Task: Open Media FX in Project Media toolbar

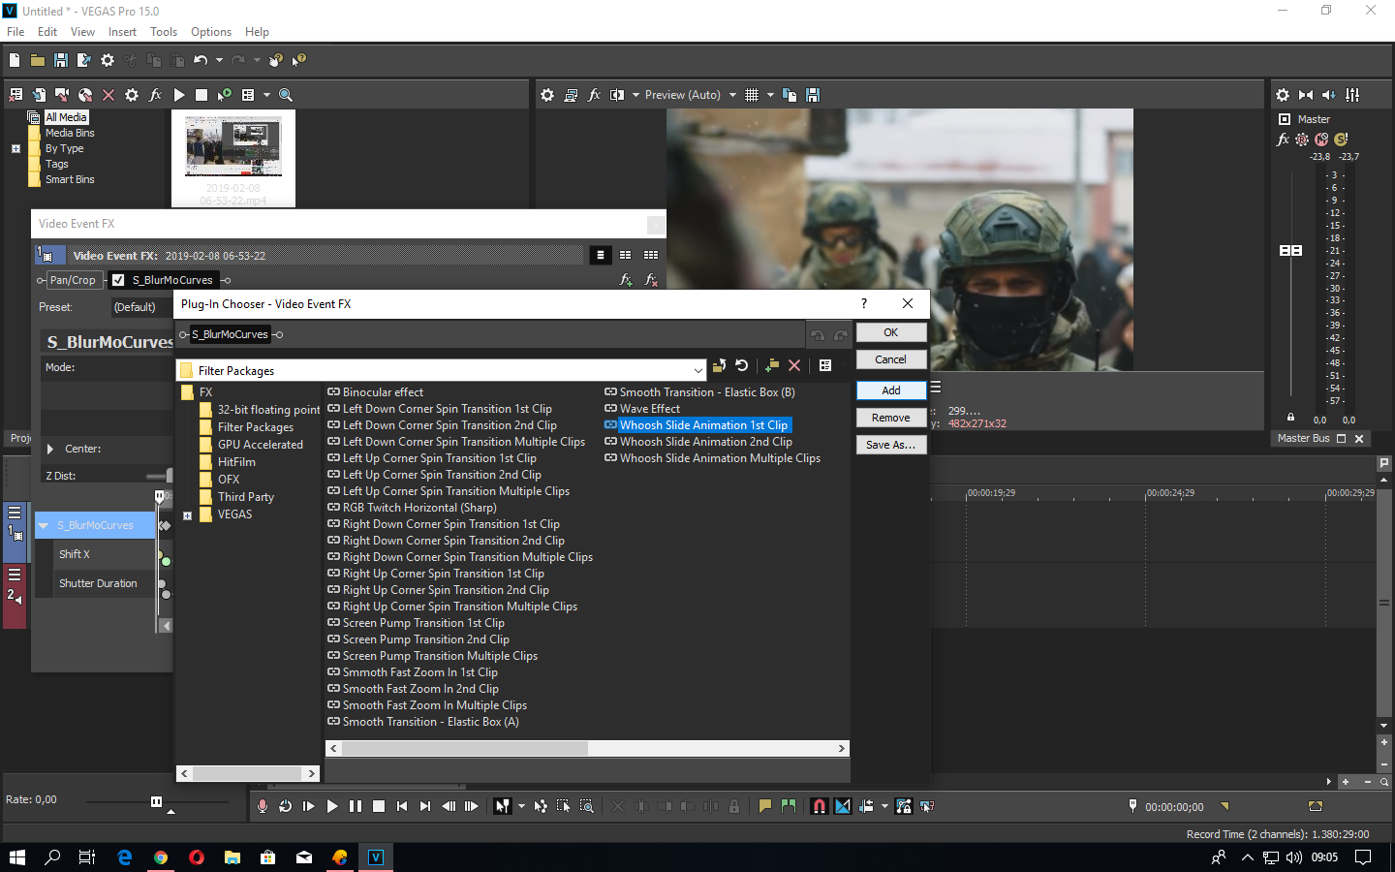Action: pyautogui.click(x=155, y=95)
